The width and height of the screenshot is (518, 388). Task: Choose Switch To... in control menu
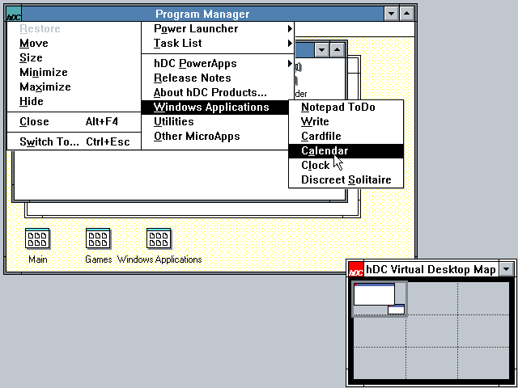click(x=74, y=142)
